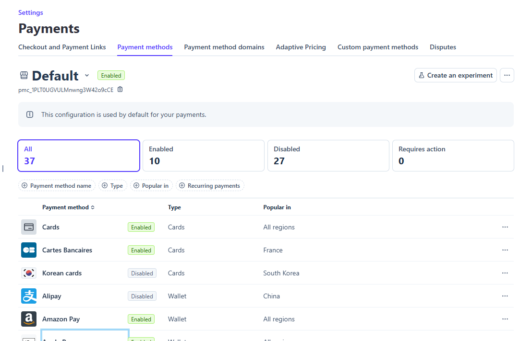Filter to Enabled 10 payment methods
Image resolution: width=532 pixels, height=341 pixels.
coord(204,156)
